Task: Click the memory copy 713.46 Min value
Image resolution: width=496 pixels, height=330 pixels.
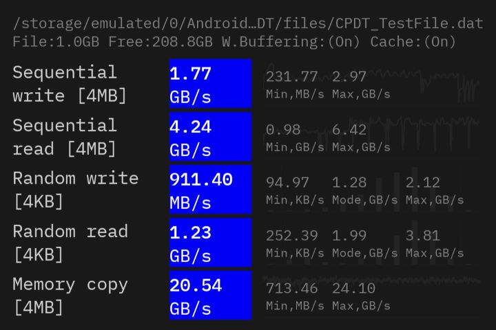Action: click(x=291, y=288)
